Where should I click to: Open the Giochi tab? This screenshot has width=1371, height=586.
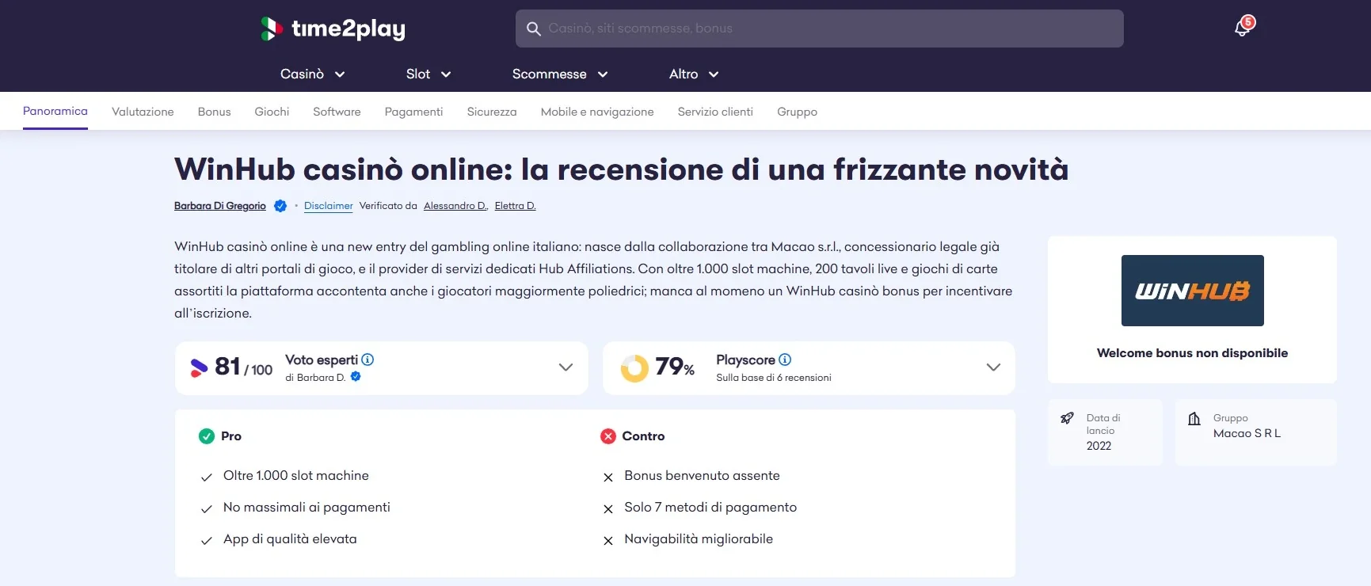tap(272, 112)
